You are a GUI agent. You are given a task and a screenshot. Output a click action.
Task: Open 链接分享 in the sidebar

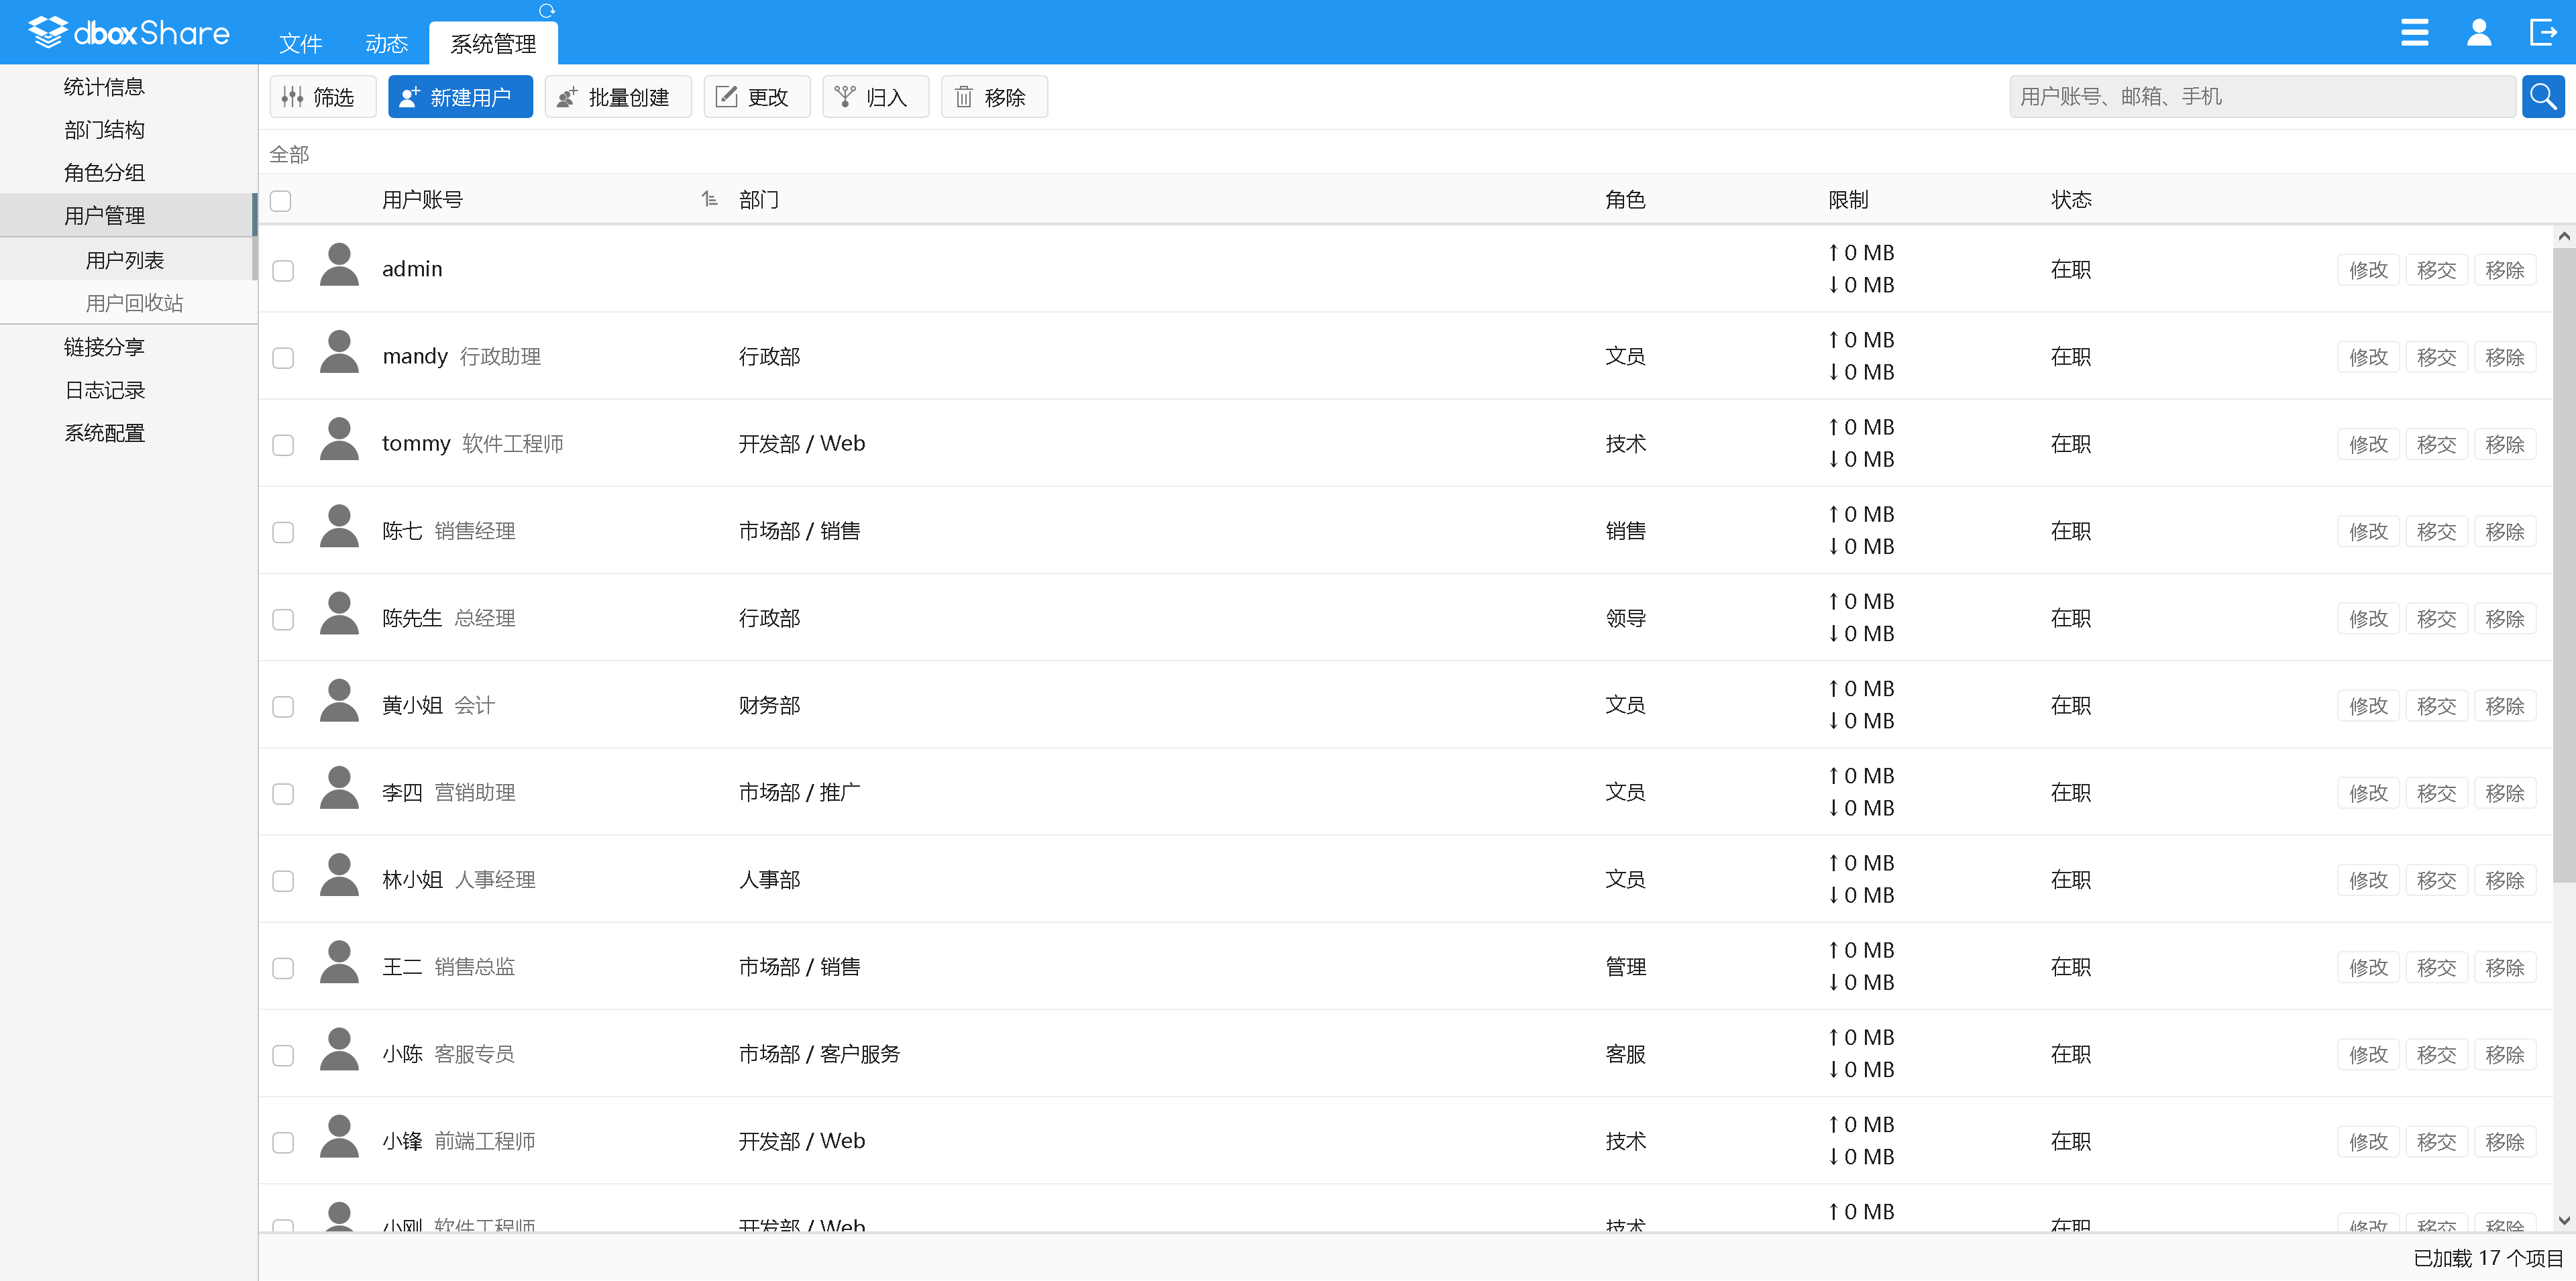(128, 347)
